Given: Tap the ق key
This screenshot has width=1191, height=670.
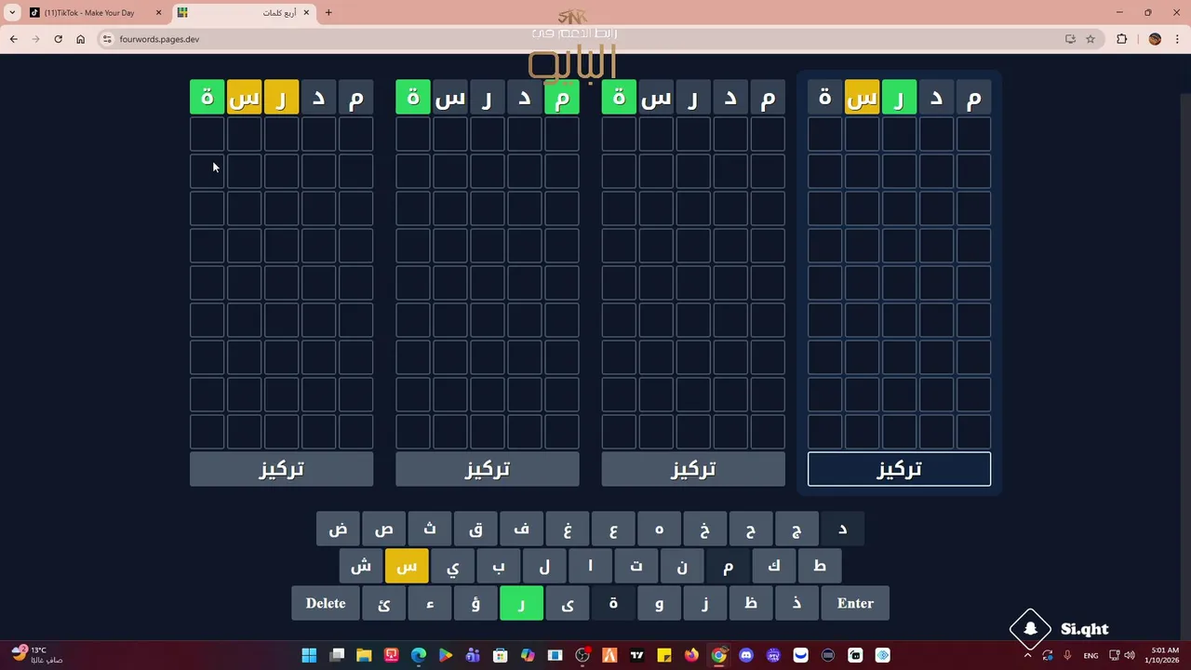Looking at the screenshot, I should click(x=475, y=529).
